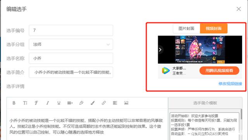Toggle bold formatting in editor toolbar

pyautogui.click(x=14, y=103)
